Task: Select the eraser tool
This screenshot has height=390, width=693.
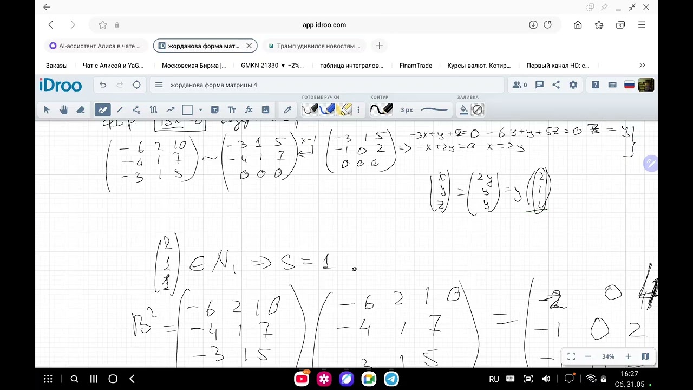Action: 81,110
